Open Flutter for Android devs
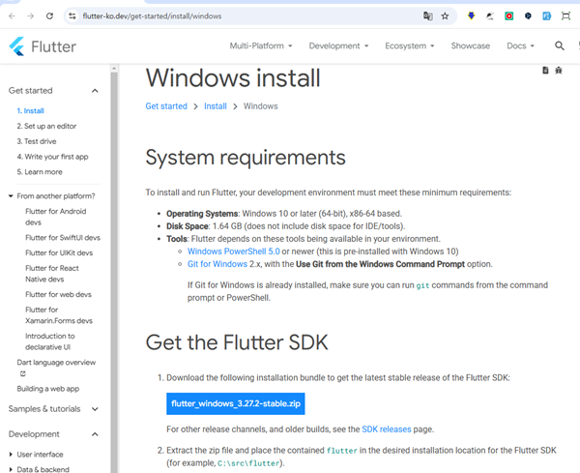 pos(55,217)
